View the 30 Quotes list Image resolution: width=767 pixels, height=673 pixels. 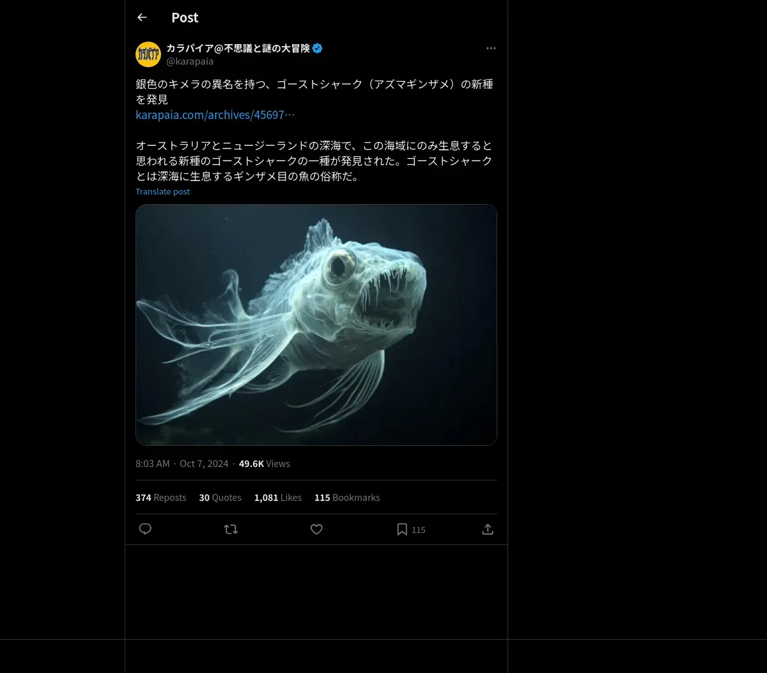pos(221,497)
